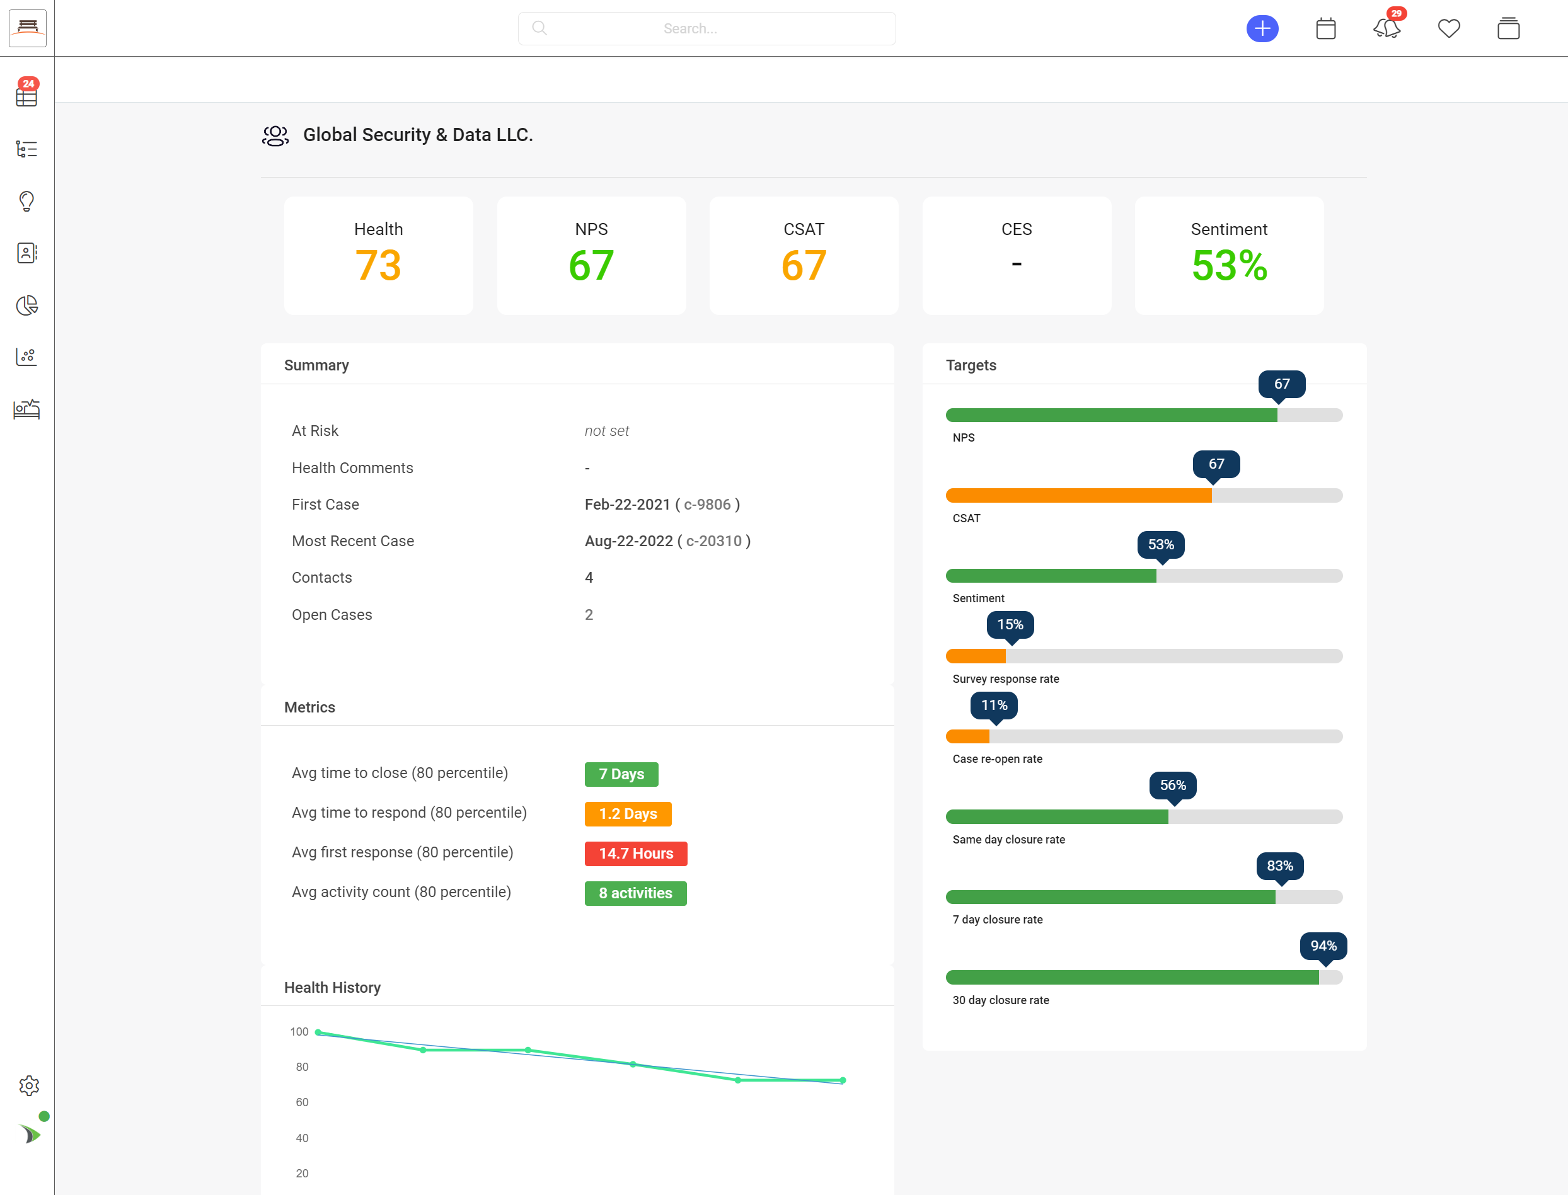1568x1195 pixels.
Task: Open the pie chart reports icon
Action: pos(26,305)
